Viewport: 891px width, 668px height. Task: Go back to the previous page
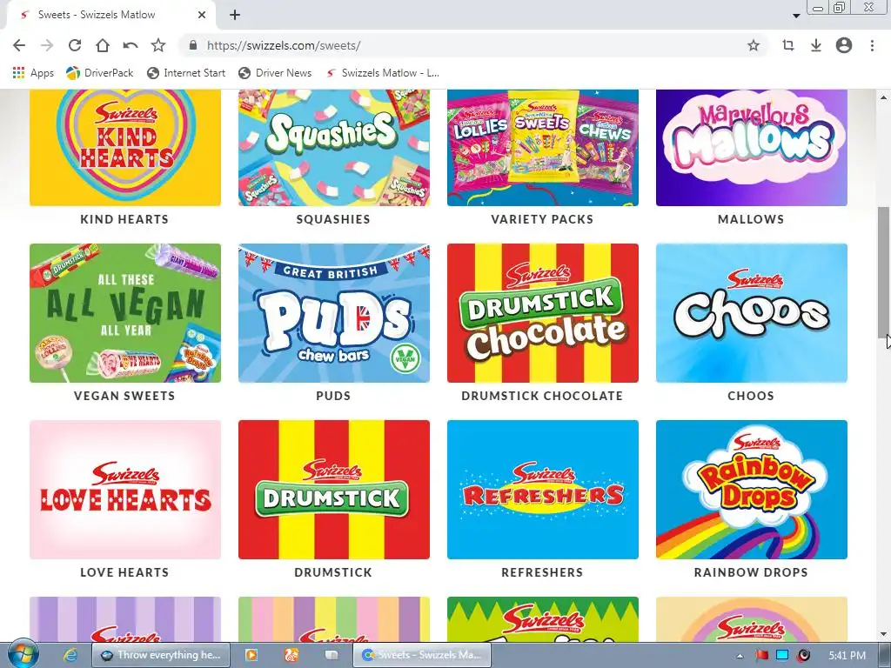click(19, 45)
